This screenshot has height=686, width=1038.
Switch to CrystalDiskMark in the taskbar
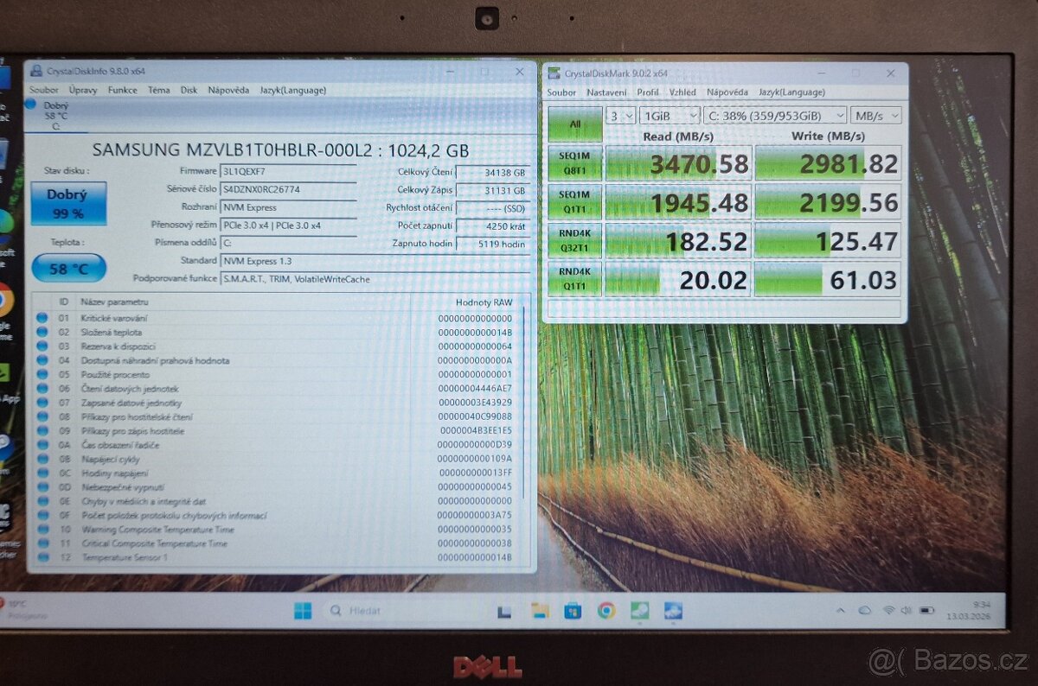pos(640,610)
